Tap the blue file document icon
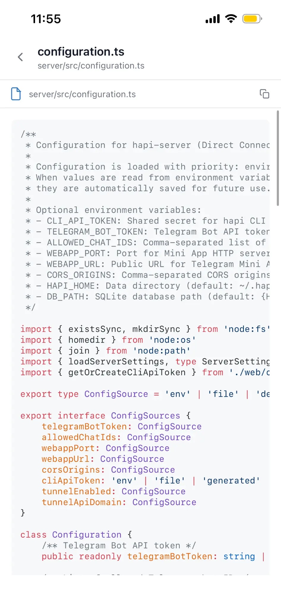The width and height of the screenshot is (281, 609). [16, 94]
